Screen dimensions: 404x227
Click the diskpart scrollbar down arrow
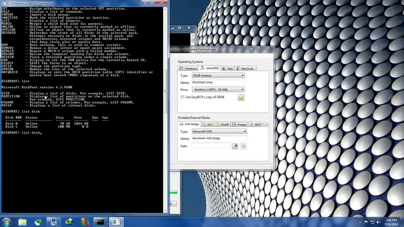(x=165, y=211)
